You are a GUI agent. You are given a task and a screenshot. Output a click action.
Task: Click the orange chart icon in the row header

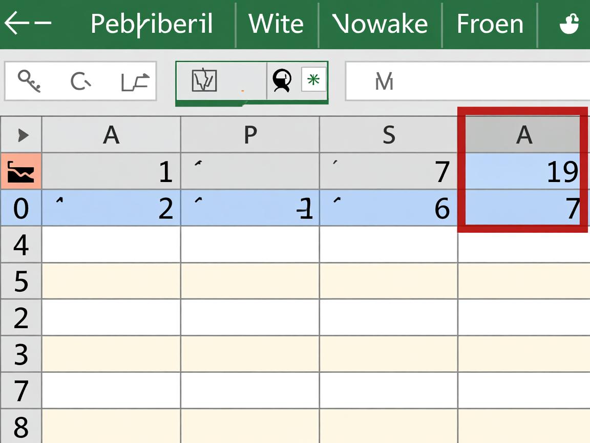[x=21, y=171]
